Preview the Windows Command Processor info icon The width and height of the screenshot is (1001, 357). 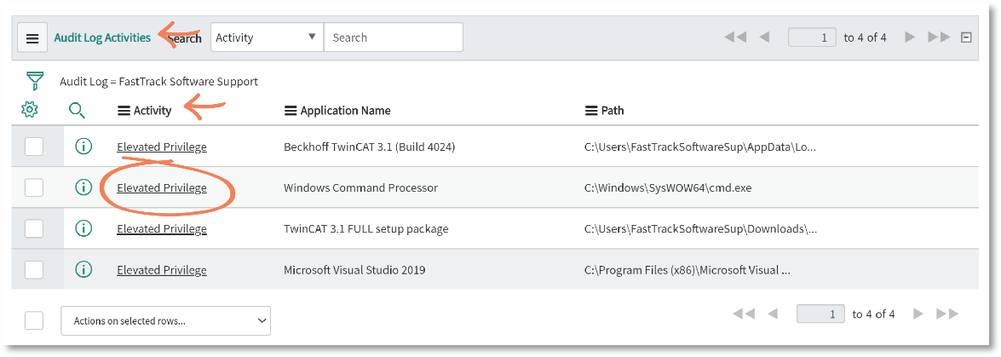(x=83, y=187)
